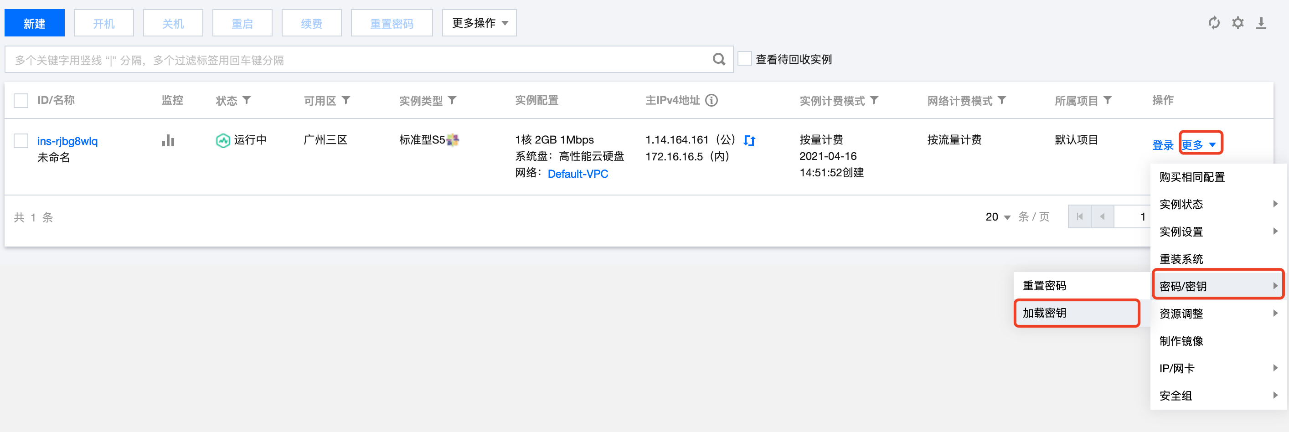Click the 重启 button
Viewport: 1289px width, 432px height.
coord(242,23)
